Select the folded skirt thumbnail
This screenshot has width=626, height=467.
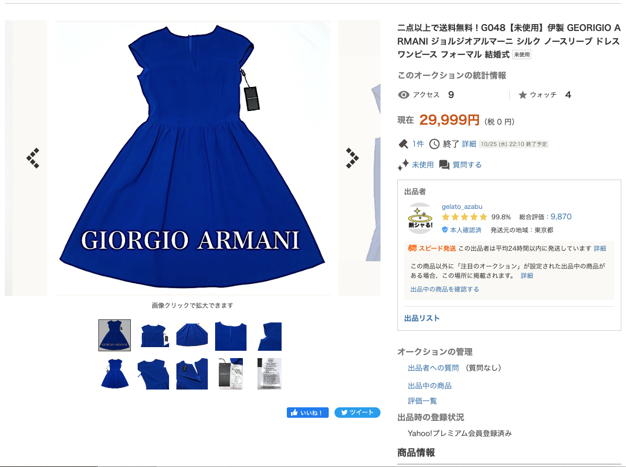192,335
